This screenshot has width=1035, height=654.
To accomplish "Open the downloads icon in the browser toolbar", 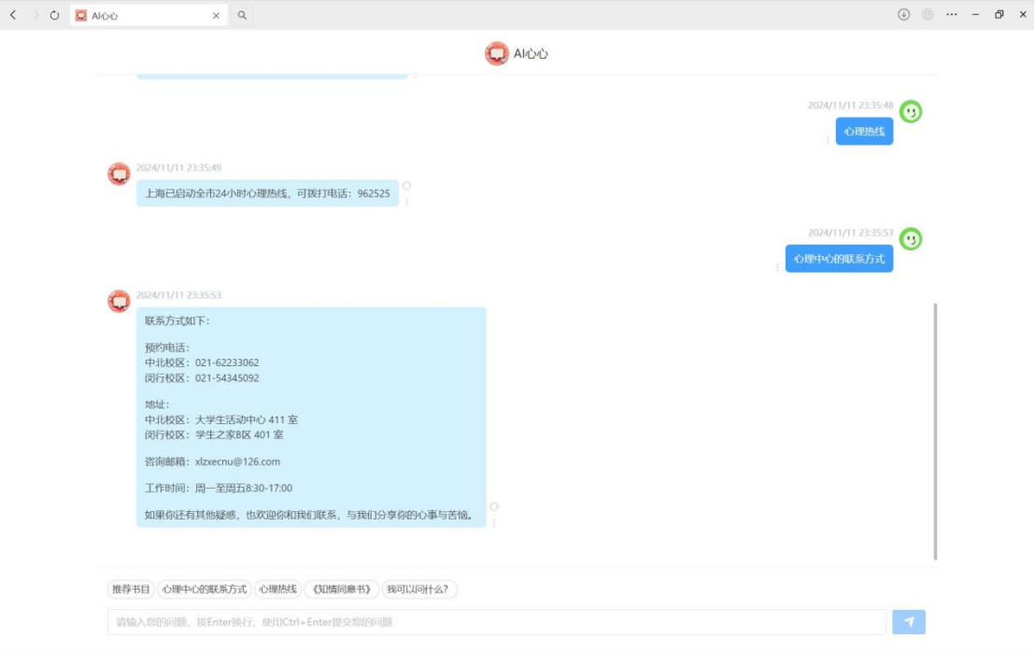I will coord(903,15).
